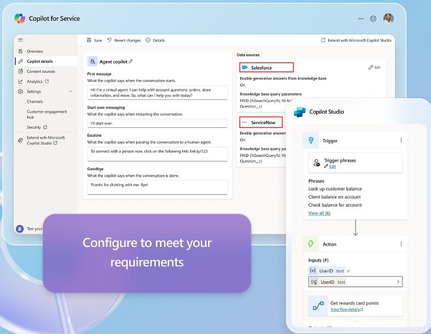Click the Trigger phrases person icon
The image size is (431, 334).
317,163
